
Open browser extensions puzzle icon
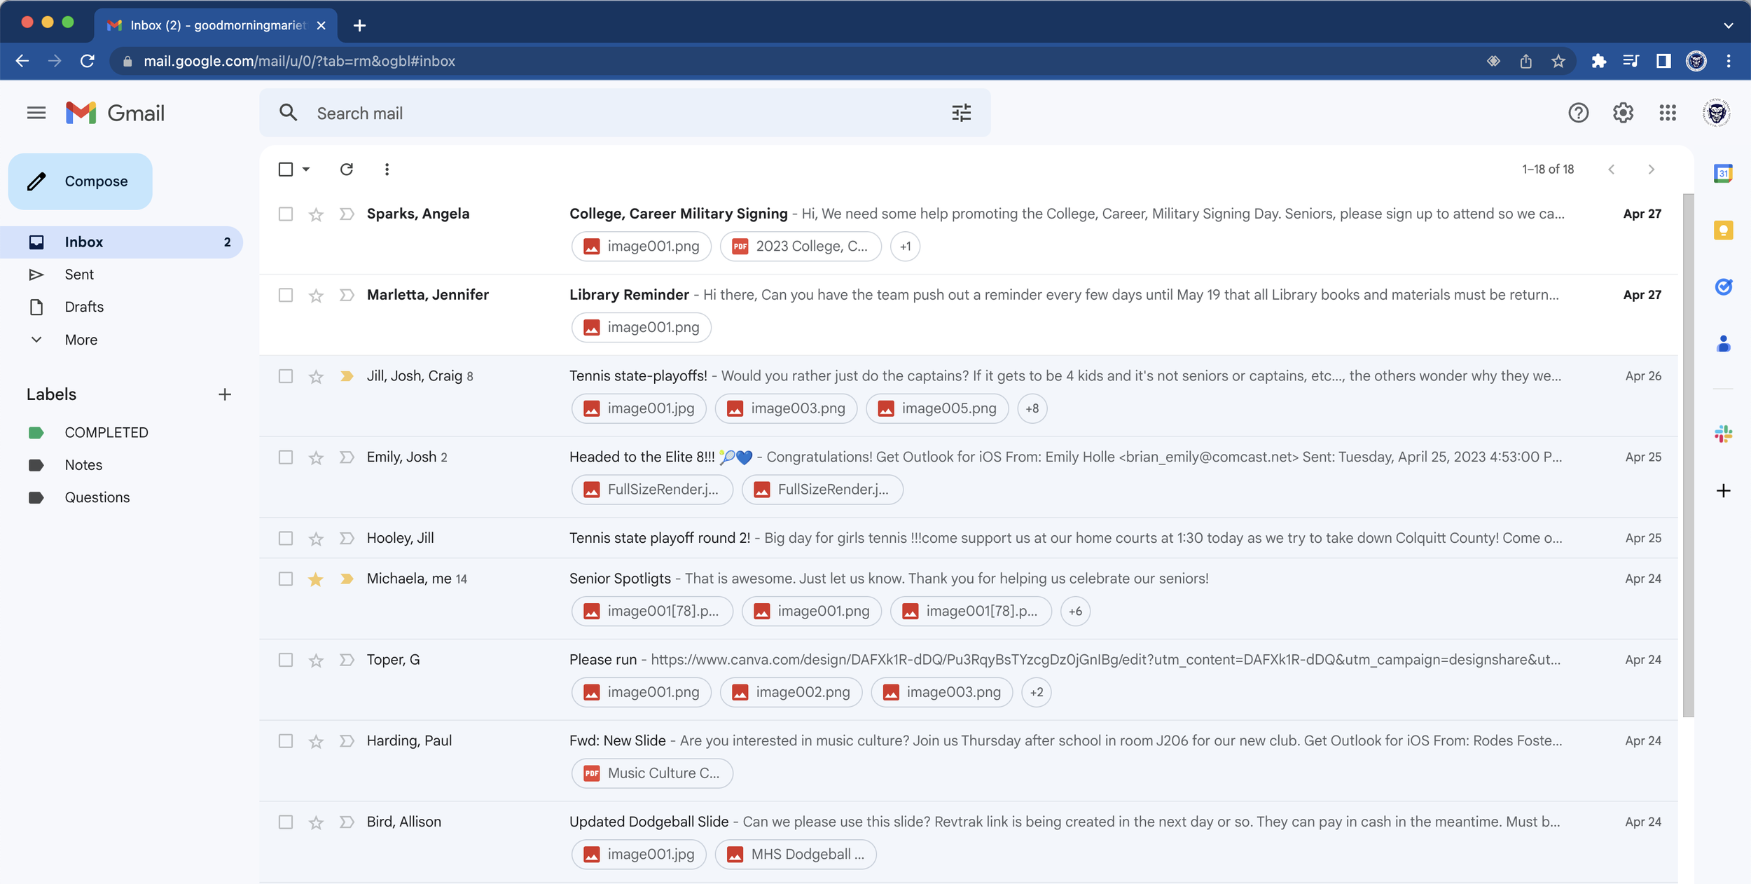pyautogui.click(x=1598, y=61)
